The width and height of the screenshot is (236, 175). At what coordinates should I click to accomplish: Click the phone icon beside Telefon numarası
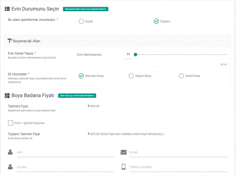tap(124, 167)
